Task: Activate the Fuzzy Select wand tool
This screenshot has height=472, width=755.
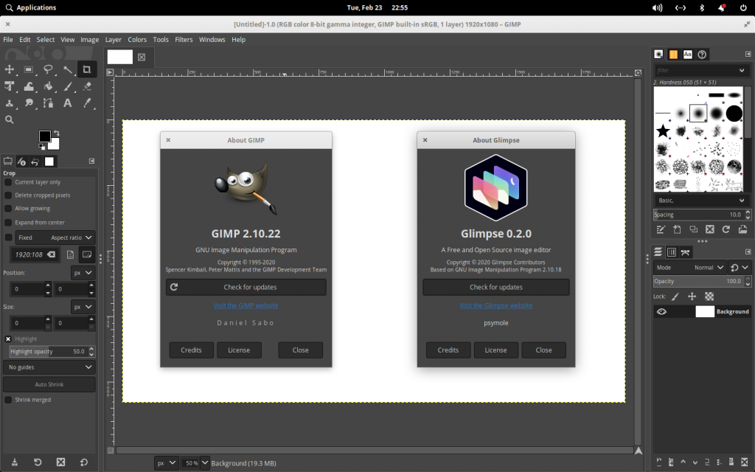Action: point(67,69)
